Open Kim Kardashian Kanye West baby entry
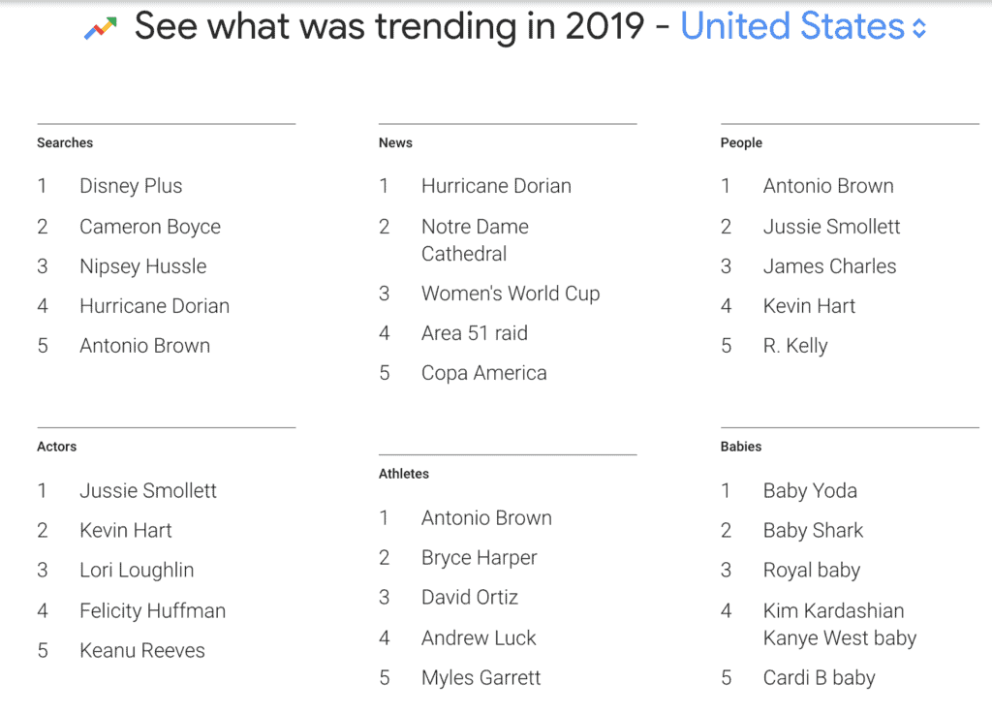The width and height of the screenshot is (992, 714). [839, 624]
